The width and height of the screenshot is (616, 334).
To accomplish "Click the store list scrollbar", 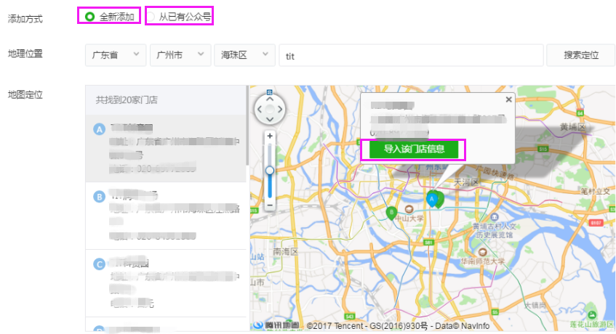I will point(247,126).
